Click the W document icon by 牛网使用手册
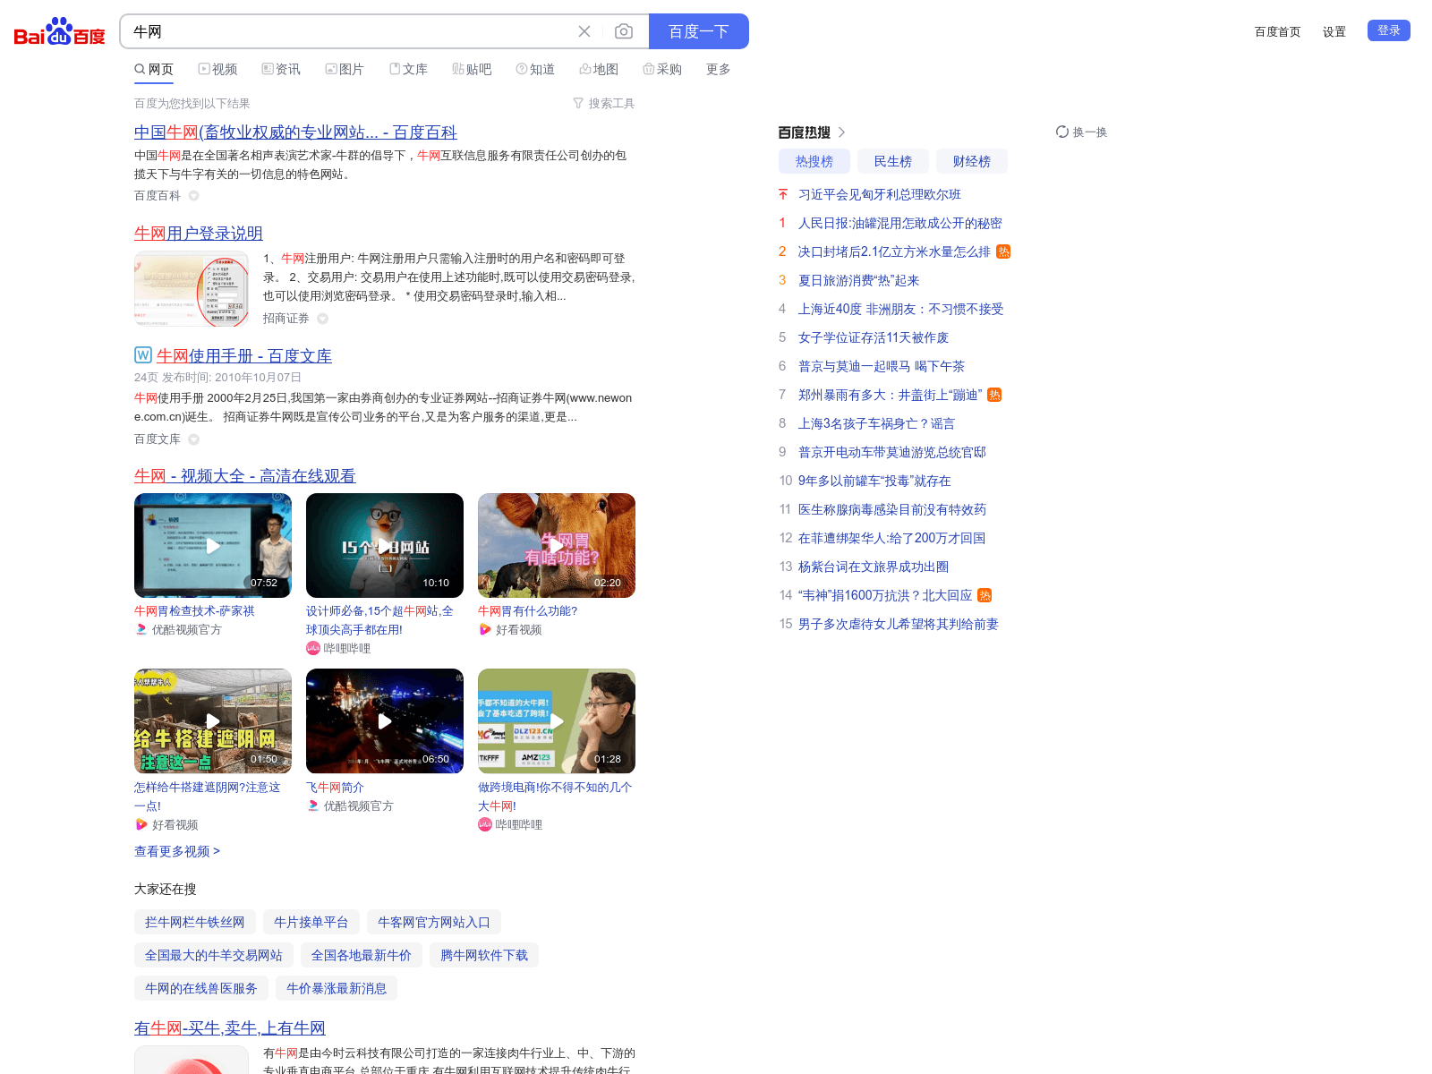The image size is (1432, 1074). (143, 354)
